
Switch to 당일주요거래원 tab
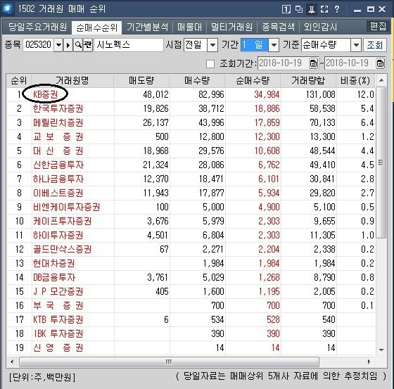tap(37, 27)
